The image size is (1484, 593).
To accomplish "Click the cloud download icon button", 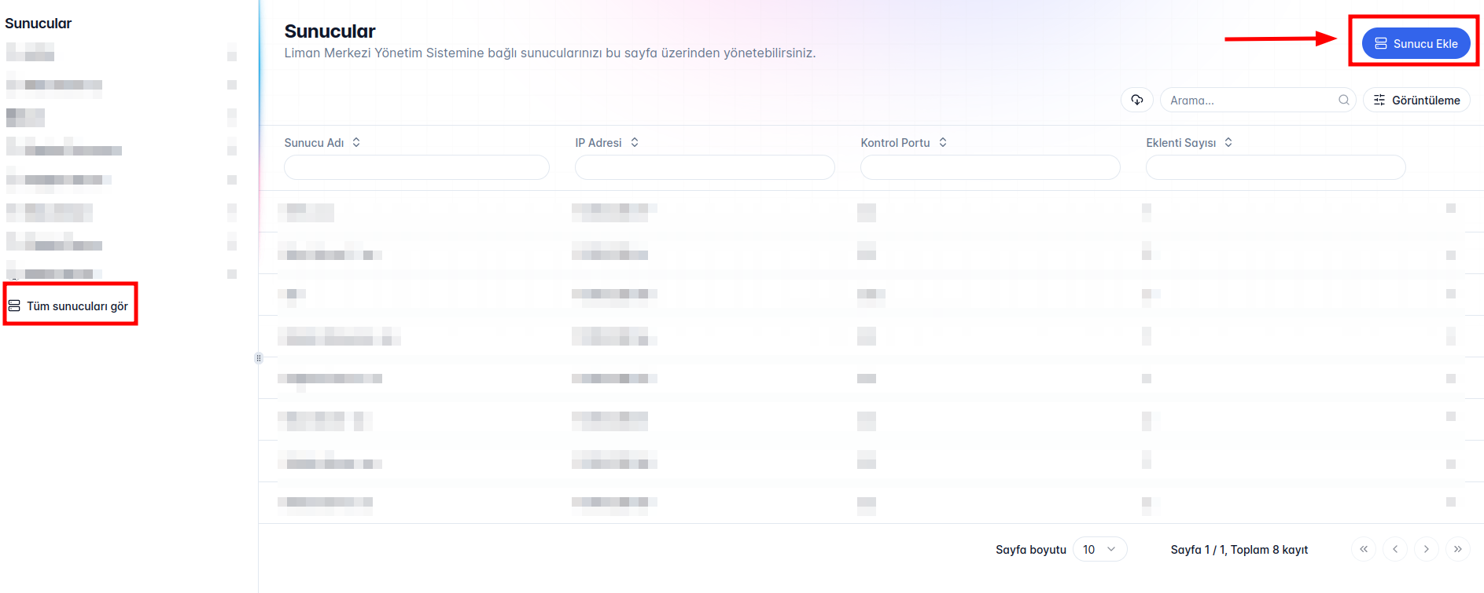I will [x=1136, y=100].
